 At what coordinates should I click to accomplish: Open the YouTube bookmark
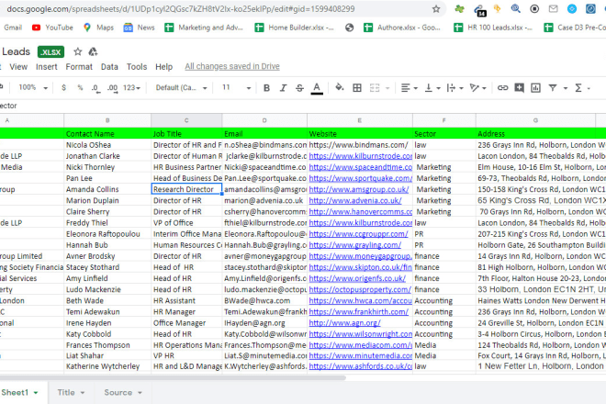point(52,28)
